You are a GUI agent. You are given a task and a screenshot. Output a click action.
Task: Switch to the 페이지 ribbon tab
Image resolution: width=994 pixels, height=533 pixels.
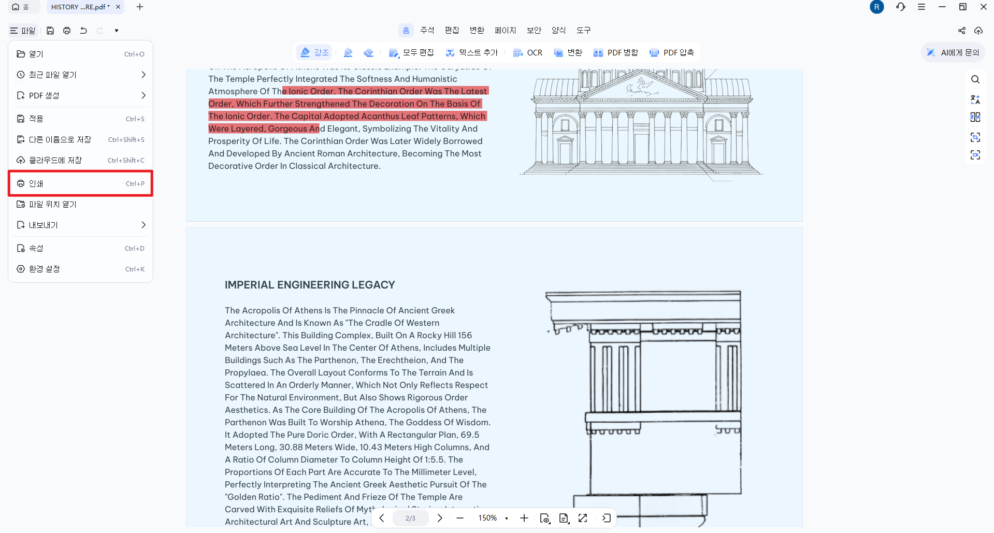tap(506, 31)
